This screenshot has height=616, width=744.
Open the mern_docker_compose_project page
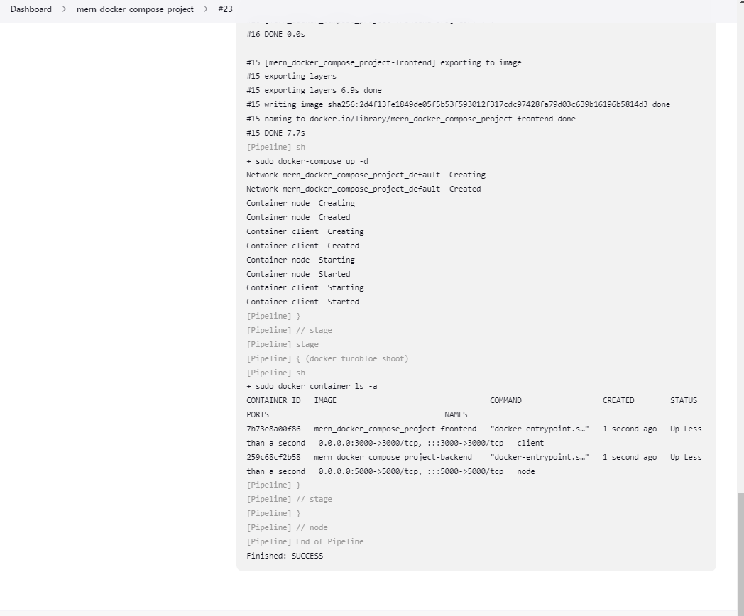135,9
